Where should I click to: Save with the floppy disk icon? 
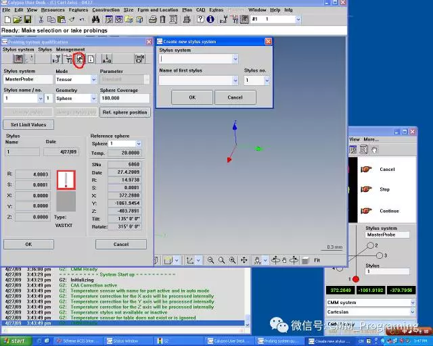pos(28,20)
